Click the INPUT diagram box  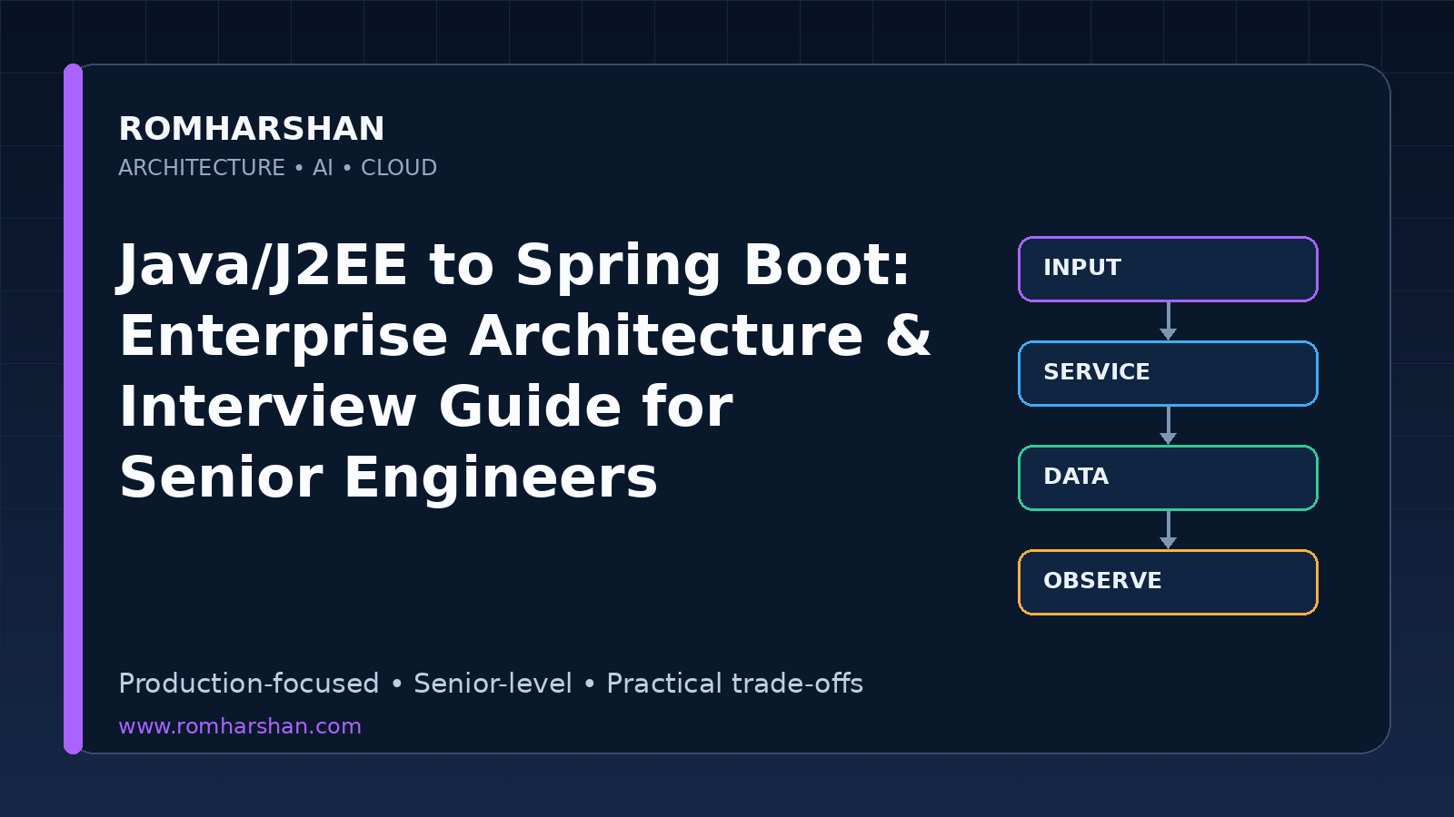1168,269
